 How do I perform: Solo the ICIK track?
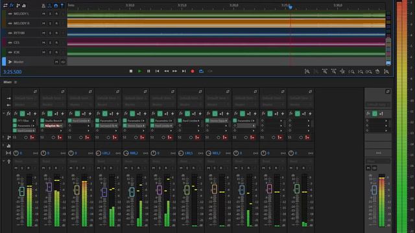pyautogui.click(x=50, y=52)
